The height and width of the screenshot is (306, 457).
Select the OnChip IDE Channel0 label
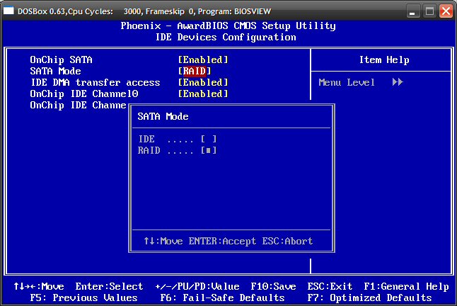[x=84, y=94]
